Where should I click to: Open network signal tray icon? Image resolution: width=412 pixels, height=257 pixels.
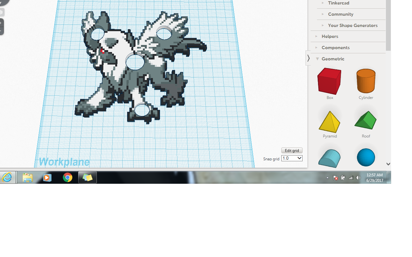click(x=351, y=178)
